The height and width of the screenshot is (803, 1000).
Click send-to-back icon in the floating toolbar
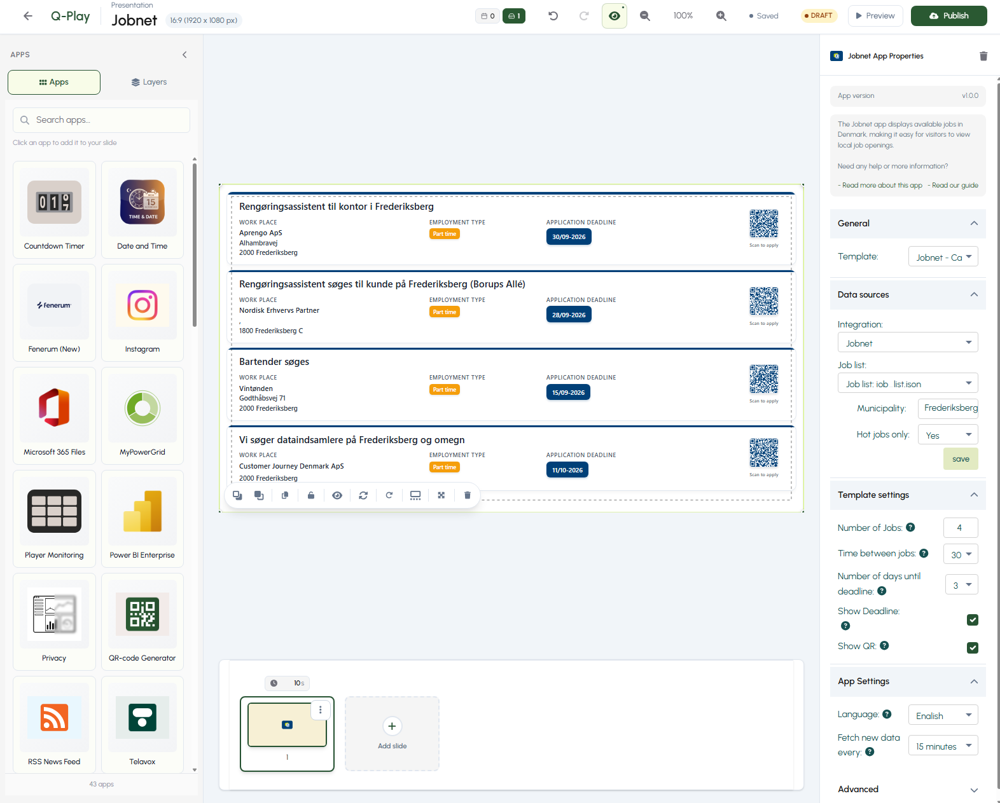pyautogui.click(x=237, y=495)
